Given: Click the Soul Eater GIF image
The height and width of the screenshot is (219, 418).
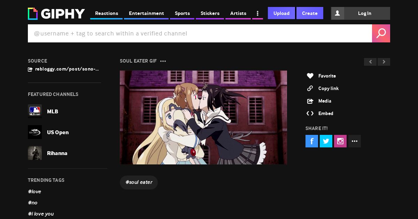Looking at the screenshot, I should (x=203, y=117).
